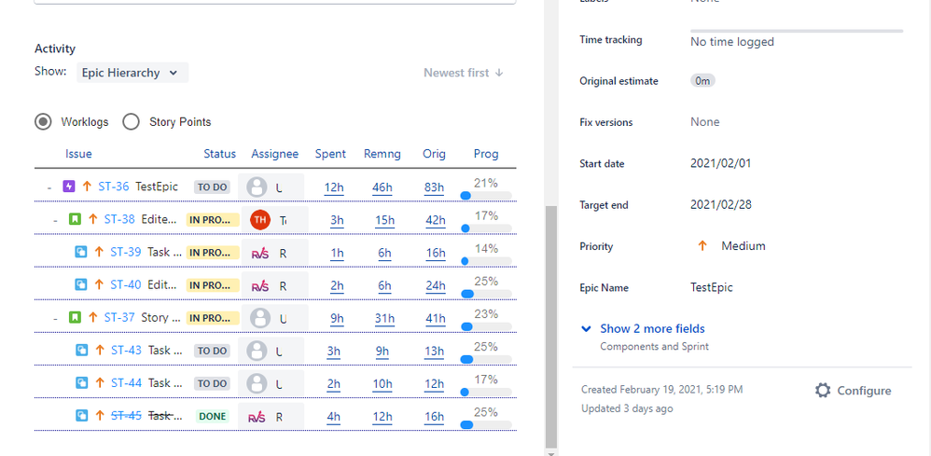
Task: Click the blue subtask icon for ST-44
Action: point(81,383)
